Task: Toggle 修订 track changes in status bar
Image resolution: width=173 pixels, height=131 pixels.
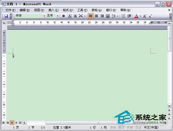Action: click(121, 128)
